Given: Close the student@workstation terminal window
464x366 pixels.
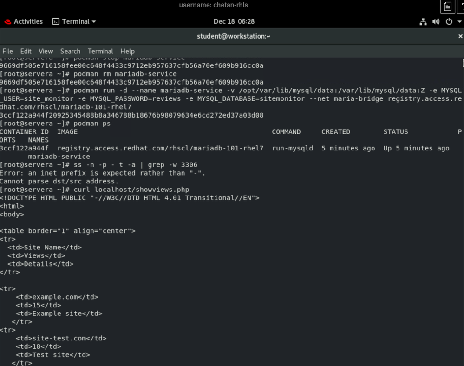Looking at the screenshot, I should [460, 36].
